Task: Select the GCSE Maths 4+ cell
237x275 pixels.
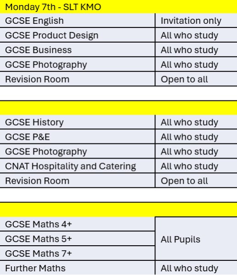Action: pos(77,224)
